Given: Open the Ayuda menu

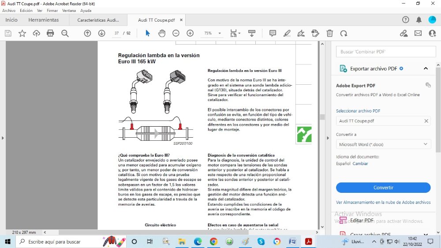Looking at the screenshot, I should (x=86, y=11).
